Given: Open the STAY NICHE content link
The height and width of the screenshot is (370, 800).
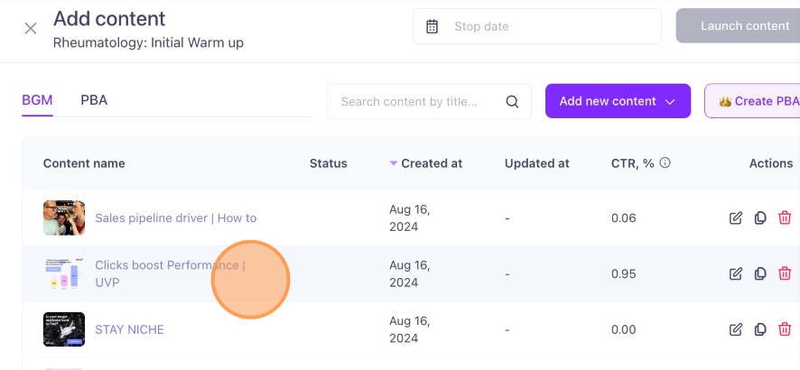Looking at the screenshot, I should click(x=130, y=329).
